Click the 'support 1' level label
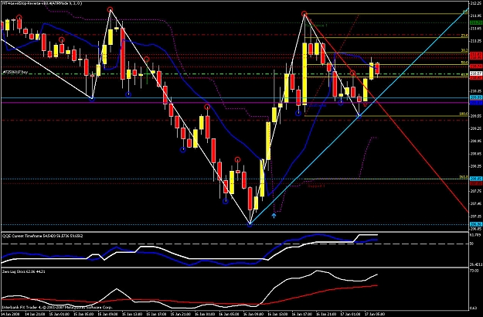The height and width of the screenshot is (317, 483). click(x=316, y=186)
